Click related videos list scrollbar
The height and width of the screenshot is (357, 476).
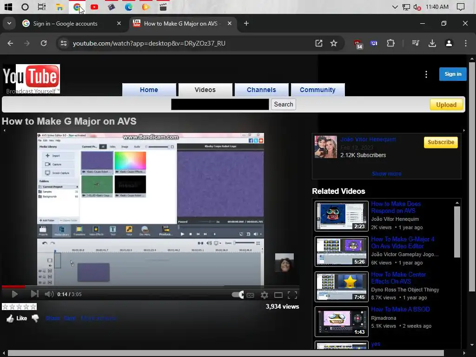(457, 232)
